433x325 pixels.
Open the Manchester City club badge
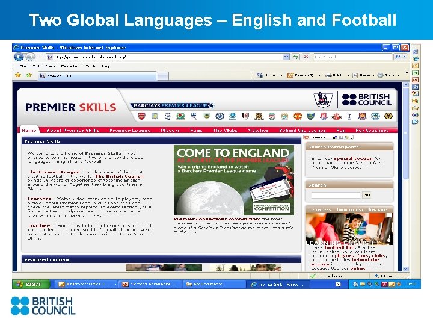click(x=284, y=116)
